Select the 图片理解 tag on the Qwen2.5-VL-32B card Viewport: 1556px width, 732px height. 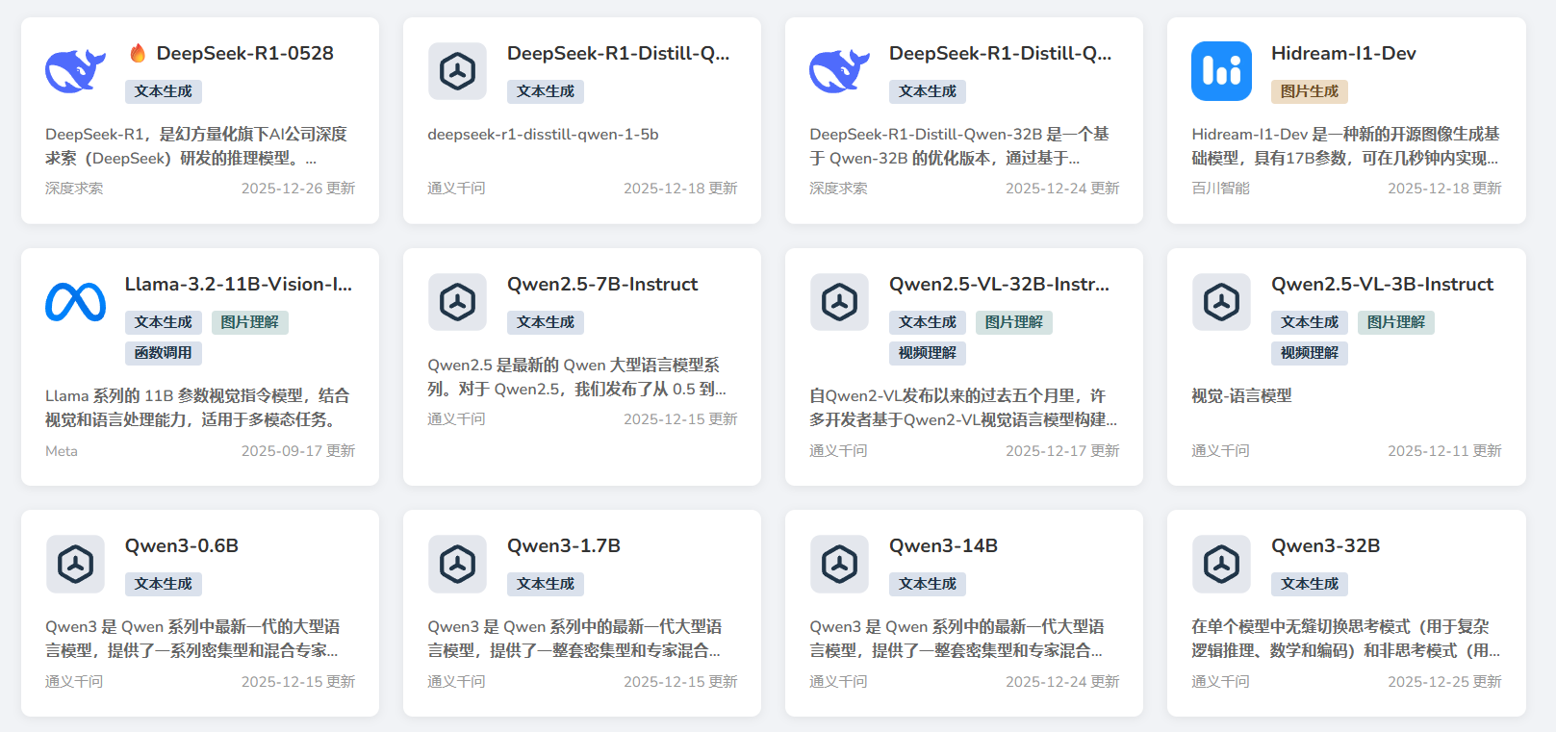(x=1014, y=322)
